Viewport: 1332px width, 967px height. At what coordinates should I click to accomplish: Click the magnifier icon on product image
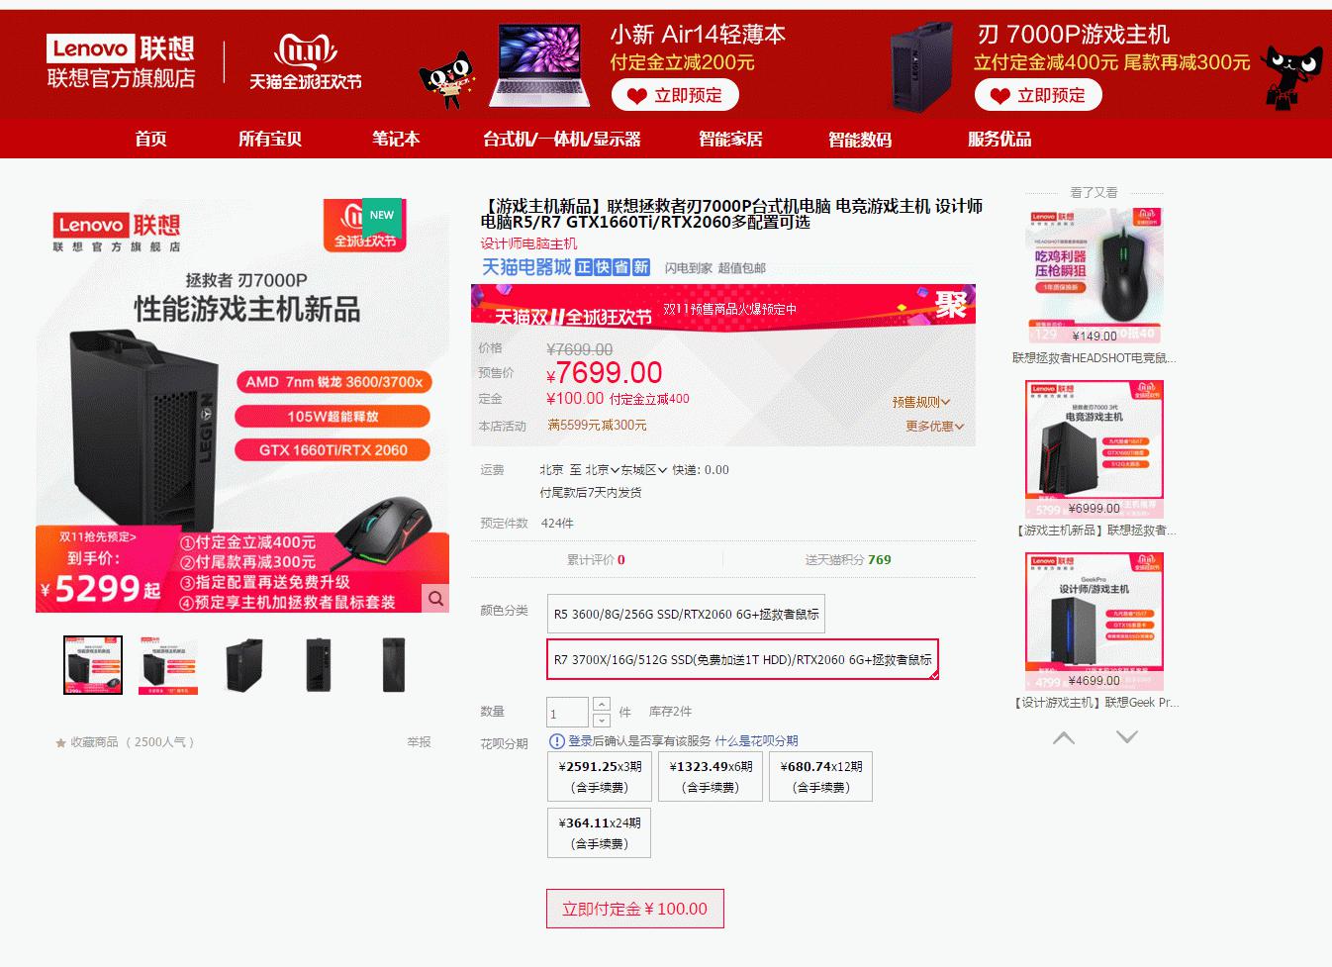[x=435, y=598]
